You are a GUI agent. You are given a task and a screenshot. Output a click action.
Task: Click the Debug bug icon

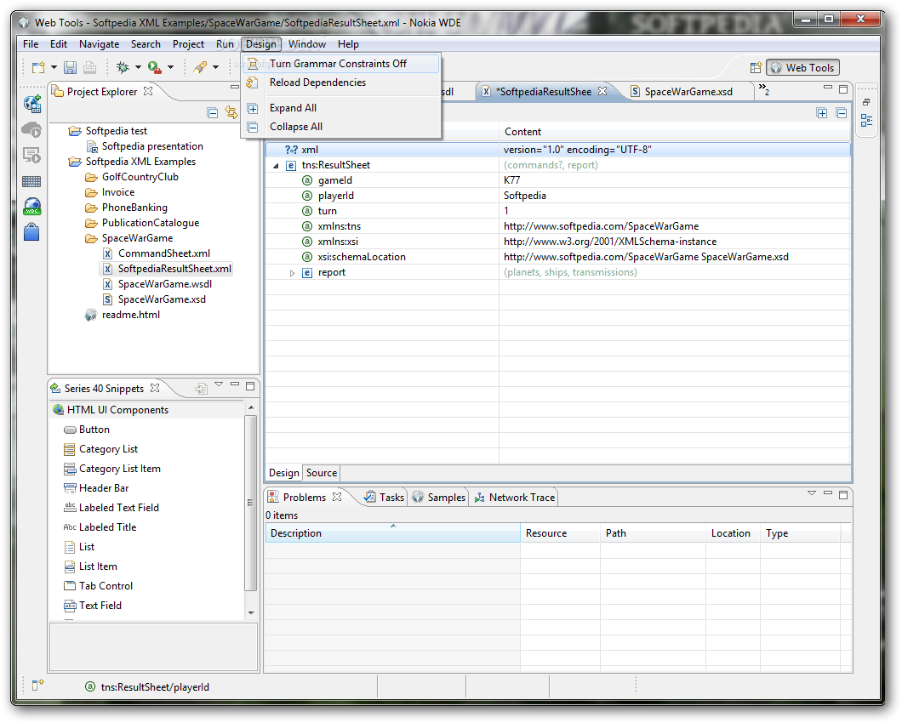click(123, 67)
